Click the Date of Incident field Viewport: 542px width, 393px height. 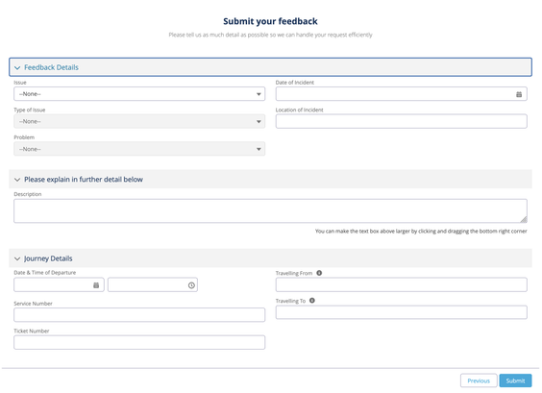click(402, 94)
